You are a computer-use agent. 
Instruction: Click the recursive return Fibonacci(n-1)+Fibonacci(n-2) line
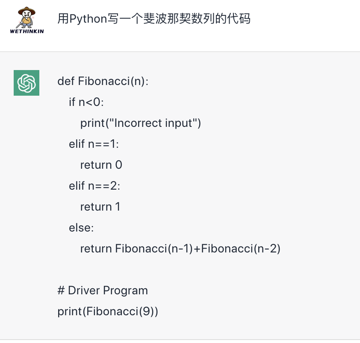click(180, 249)
